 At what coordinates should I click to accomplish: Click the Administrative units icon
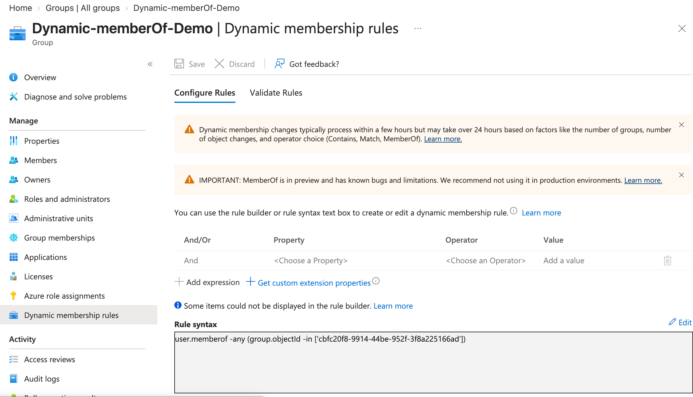click(13, 218)
